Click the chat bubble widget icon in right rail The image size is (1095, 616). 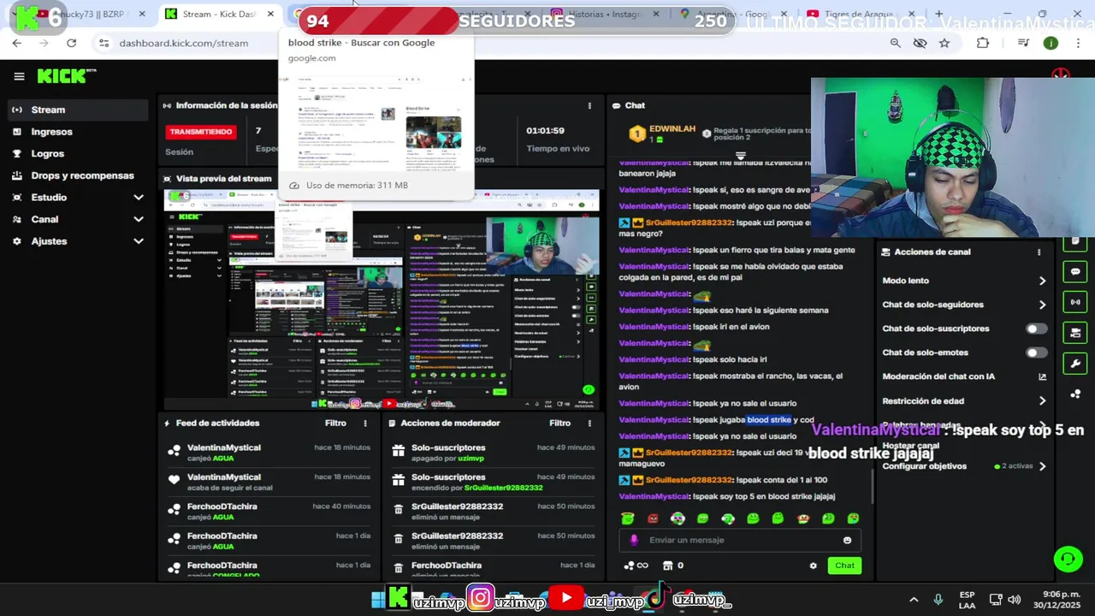(1075, 272)
